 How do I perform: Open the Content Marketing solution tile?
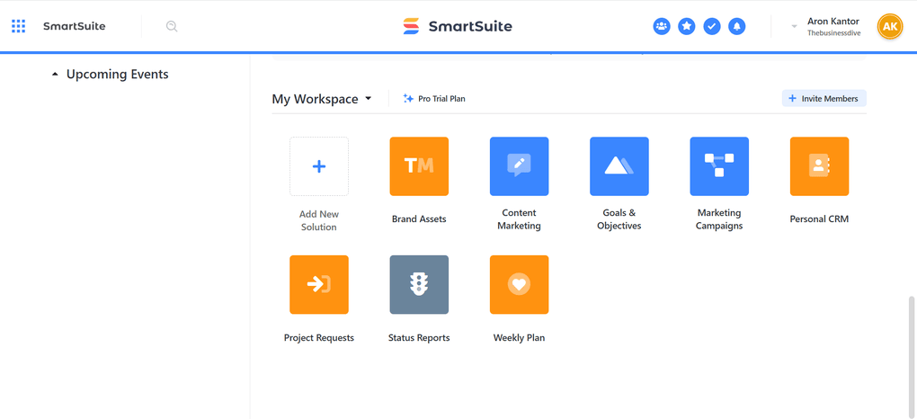click(x=520, y=166)
